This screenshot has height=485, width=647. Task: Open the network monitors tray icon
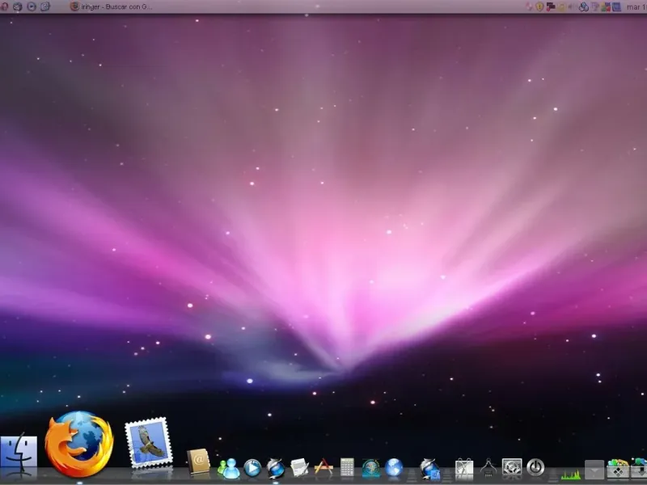(551, 6)
